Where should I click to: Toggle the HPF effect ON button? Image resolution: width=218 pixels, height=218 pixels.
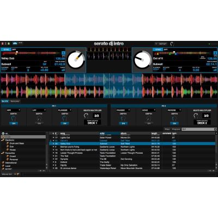(14, 124)
